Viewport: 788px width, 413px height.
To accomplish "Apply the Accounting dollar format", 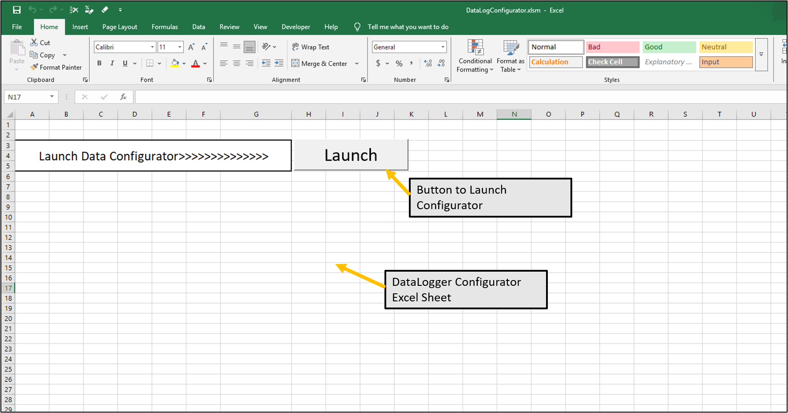I will pos(378,63).
